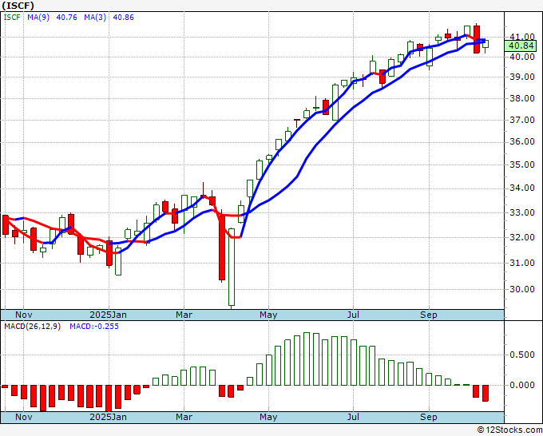Click the MA(9) legend label
543x436 pixels.
(x=38, y=18)
